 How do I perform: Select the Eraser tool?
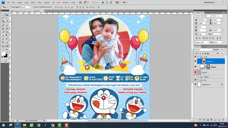click(x=3, y=32)
